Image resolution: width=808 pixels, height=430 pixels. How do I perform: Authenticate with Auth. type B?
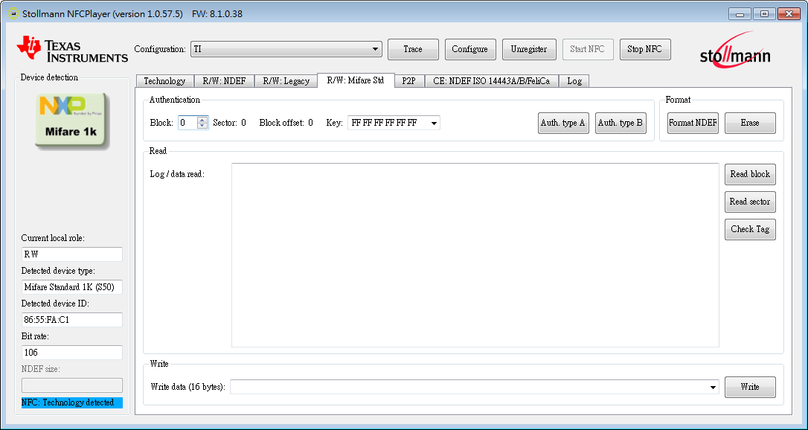[x=621, y=123]
